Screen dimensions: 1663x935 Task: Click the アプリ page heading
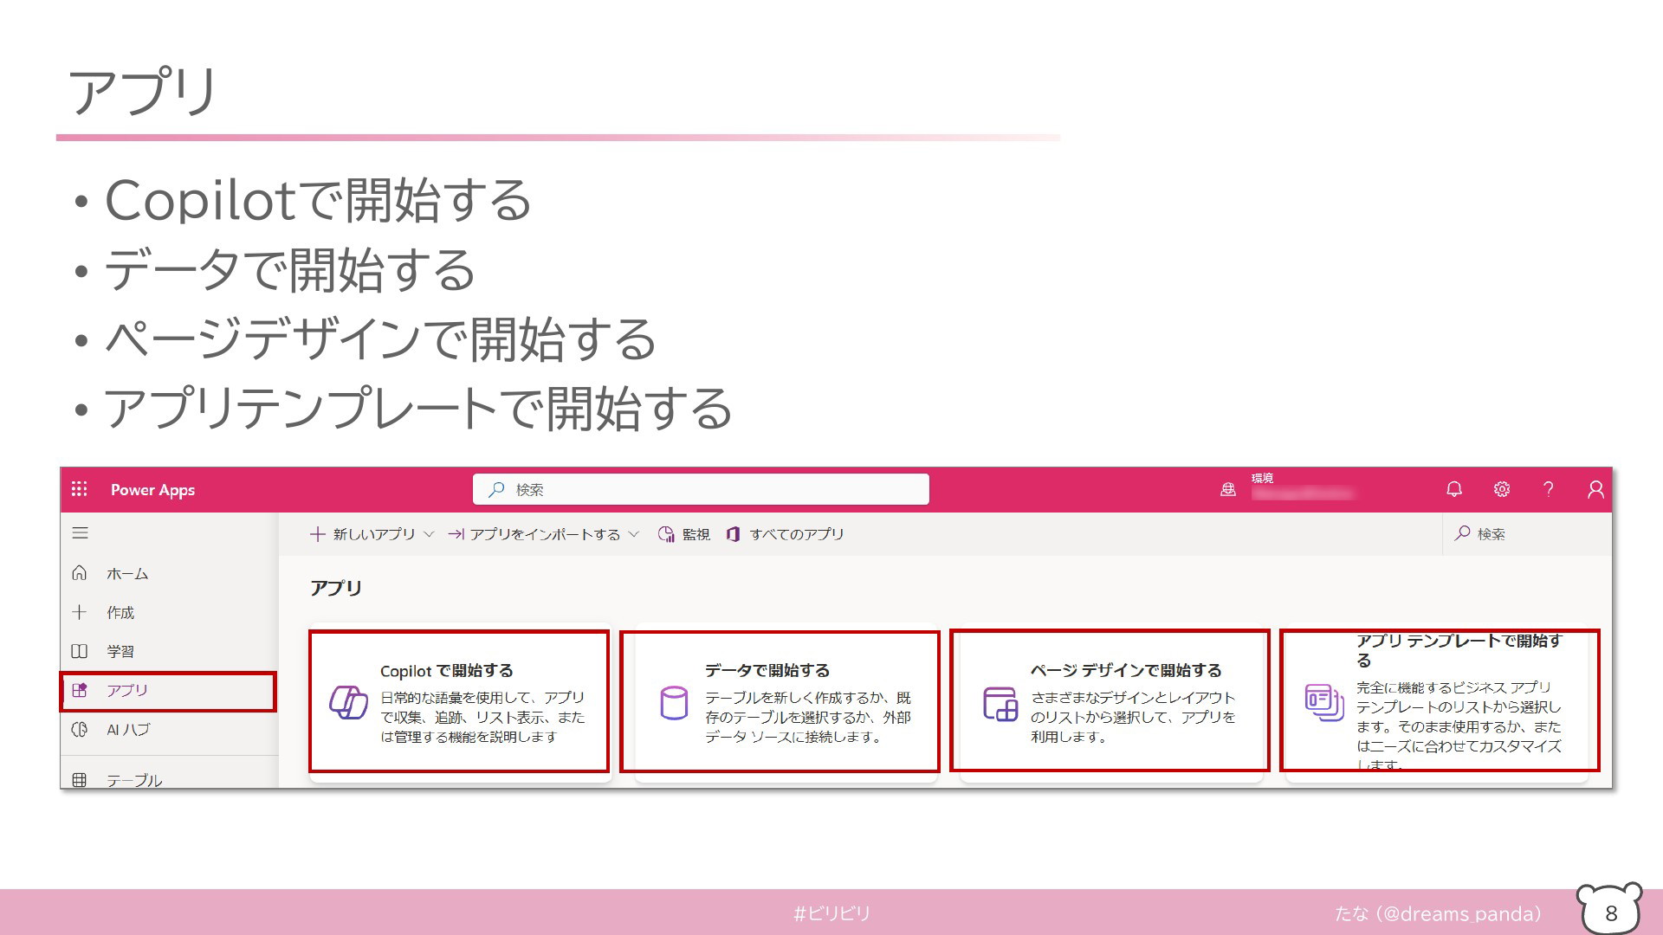coord(336,588)
